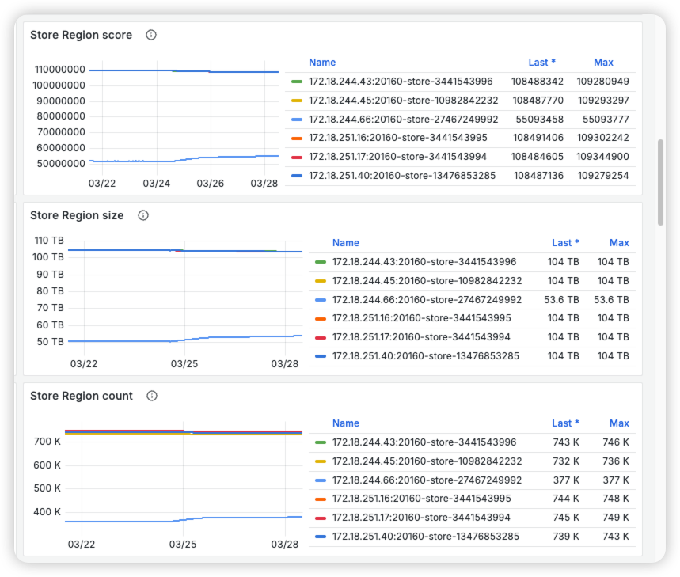Click the info icon beside Store Region count
Screen dimensions: 680x577
(x=152, y=396)
